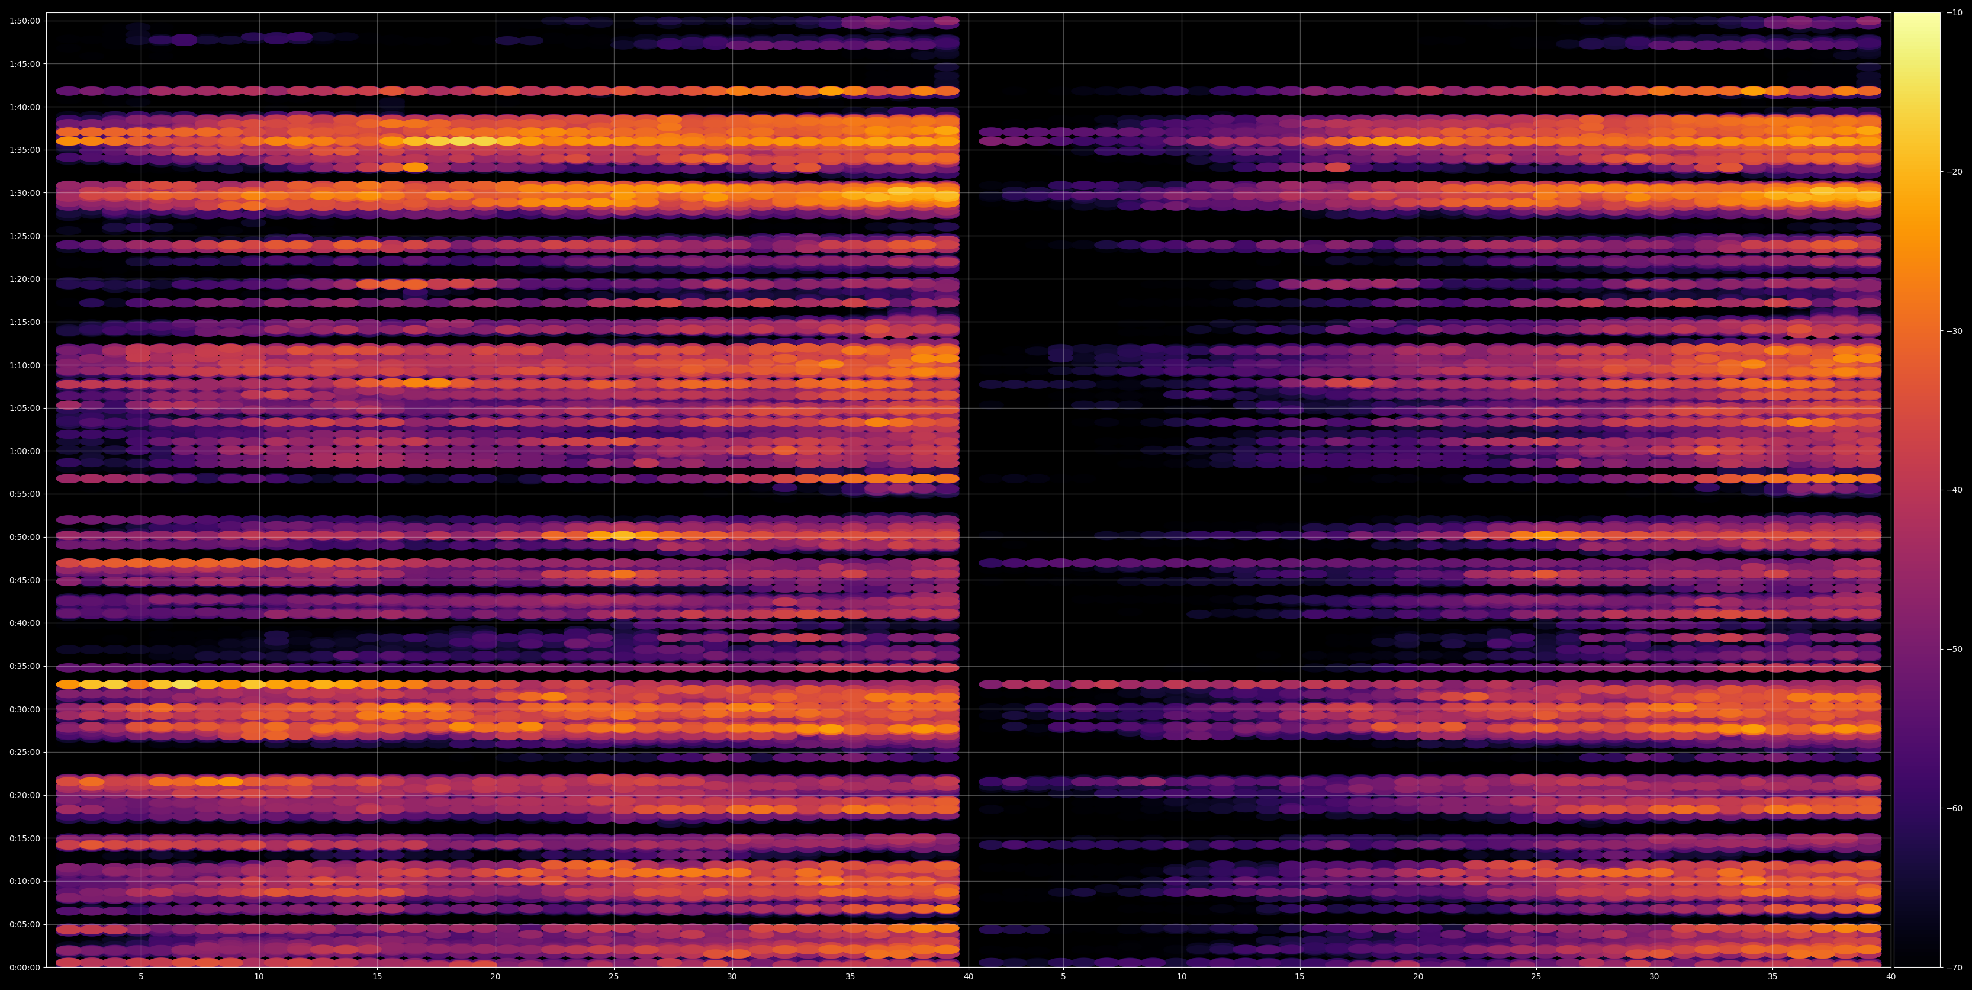Click x-axis label 35 under the right plot
The width and height of the screenshot is (1972, 990).
[x=1773, y=977]
